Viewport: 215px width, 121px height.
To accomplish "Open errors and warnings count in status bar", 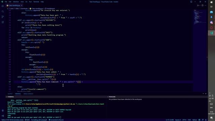I will (27, 120).
